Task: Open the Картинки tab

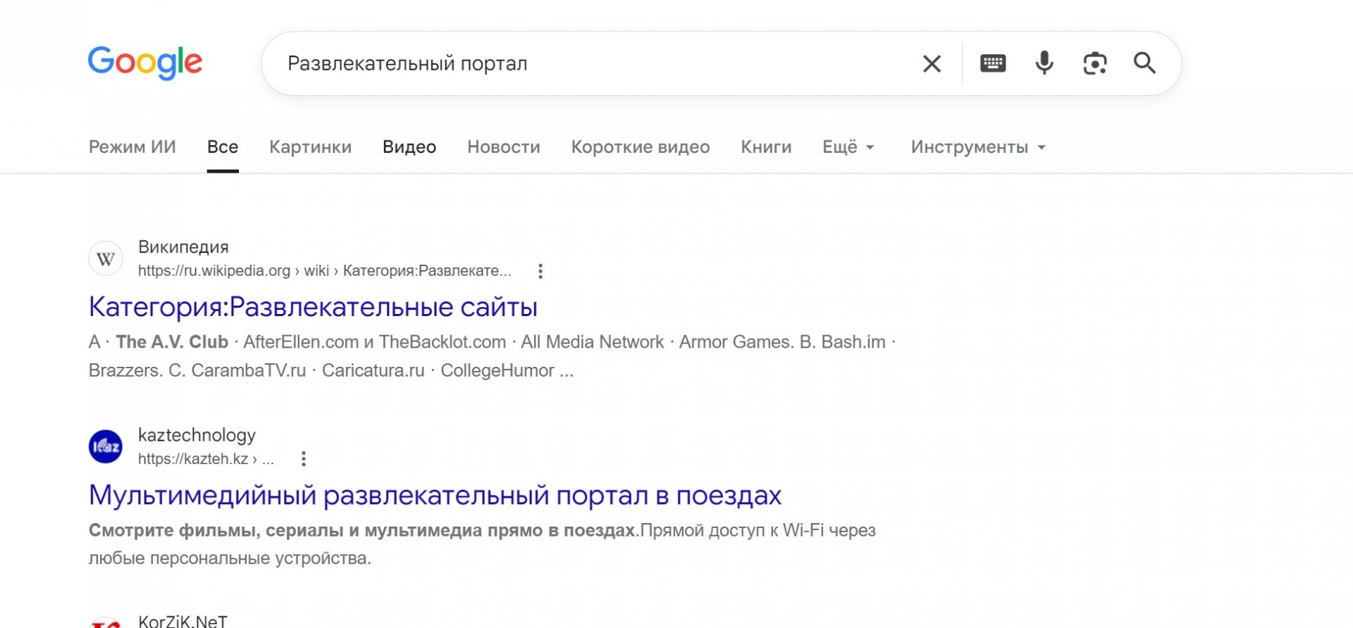Action: (310, 147)
